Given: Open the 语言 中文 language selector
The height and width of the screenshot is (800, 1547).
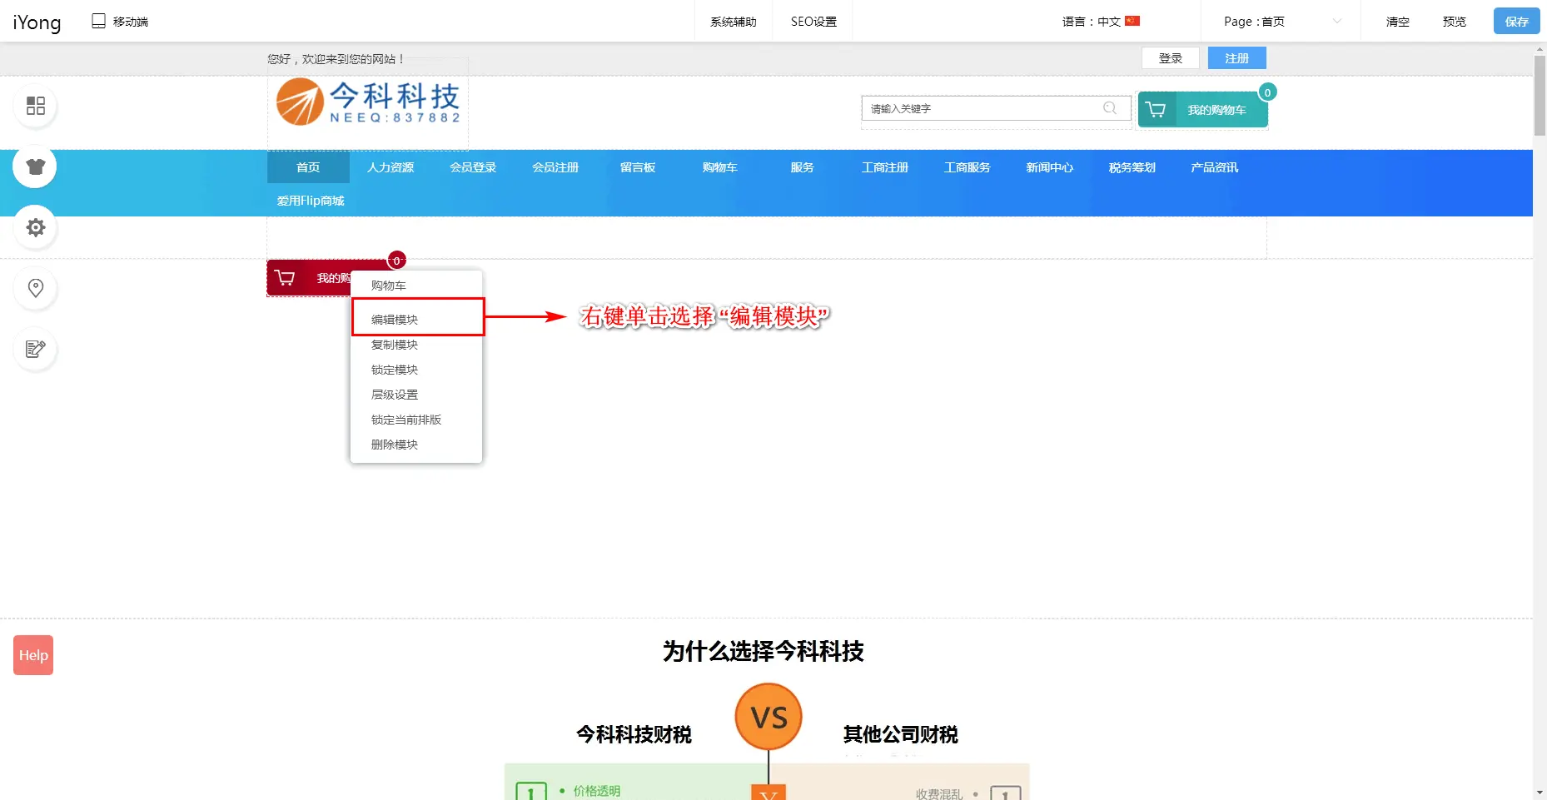Looking at the screenshot, I should click(1100, 22).
